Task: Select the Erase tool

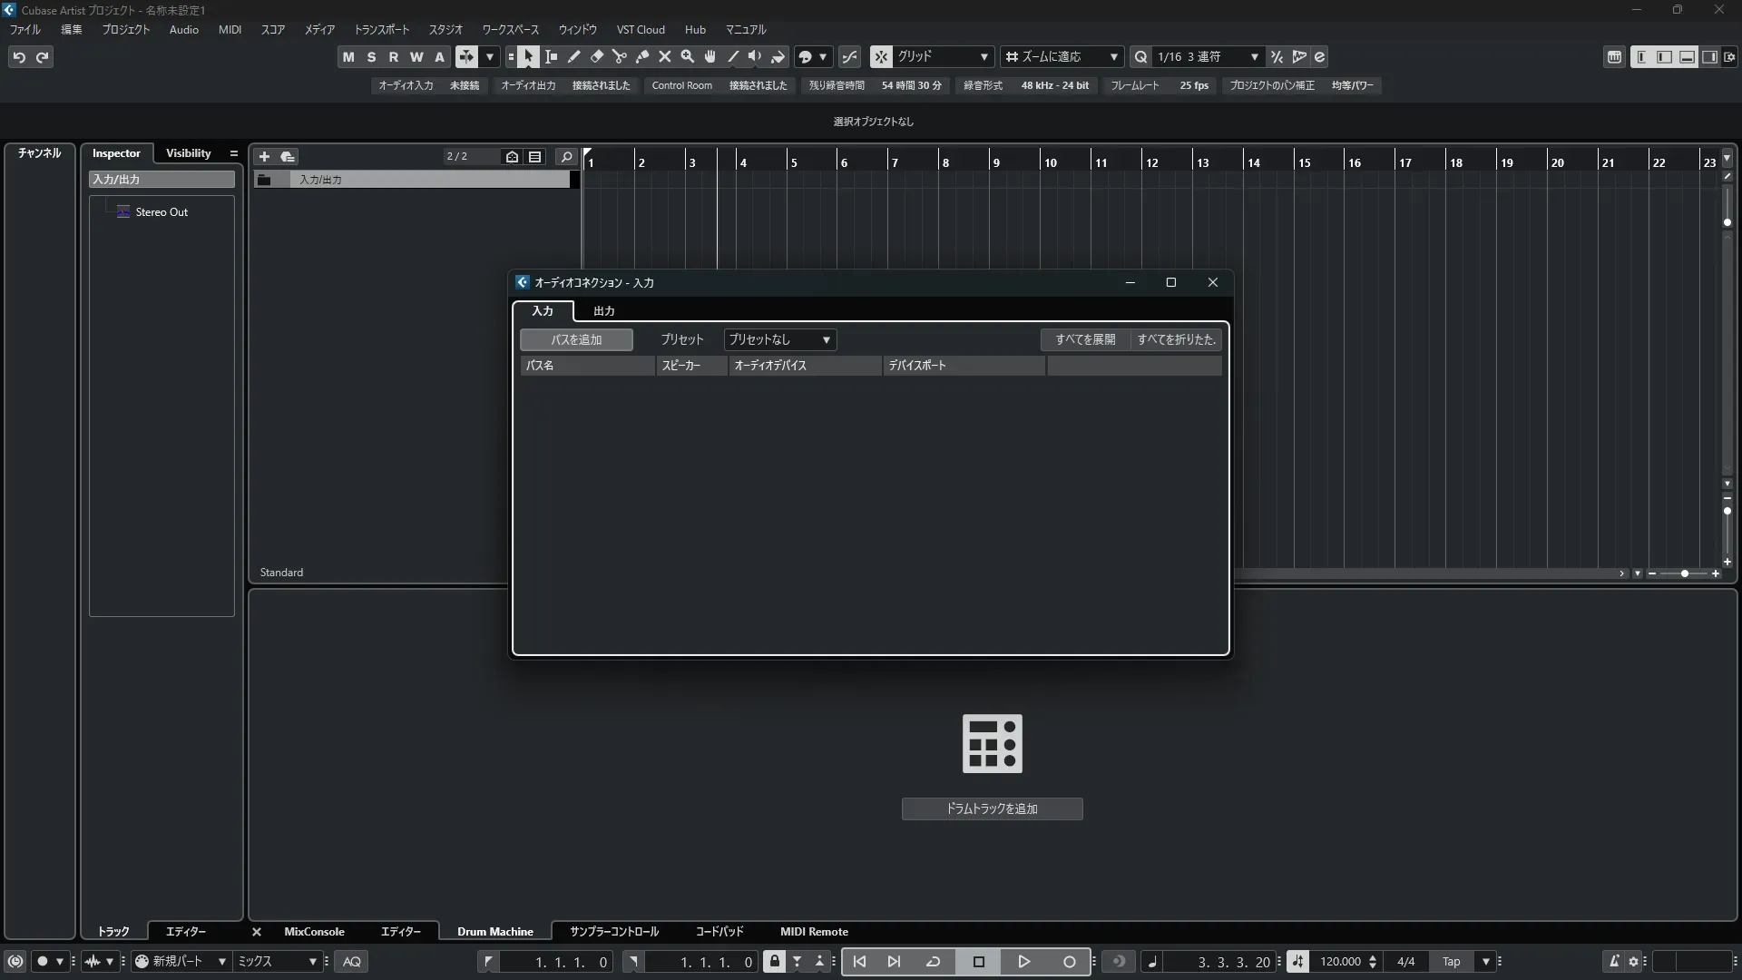Action: pos(597,56)
